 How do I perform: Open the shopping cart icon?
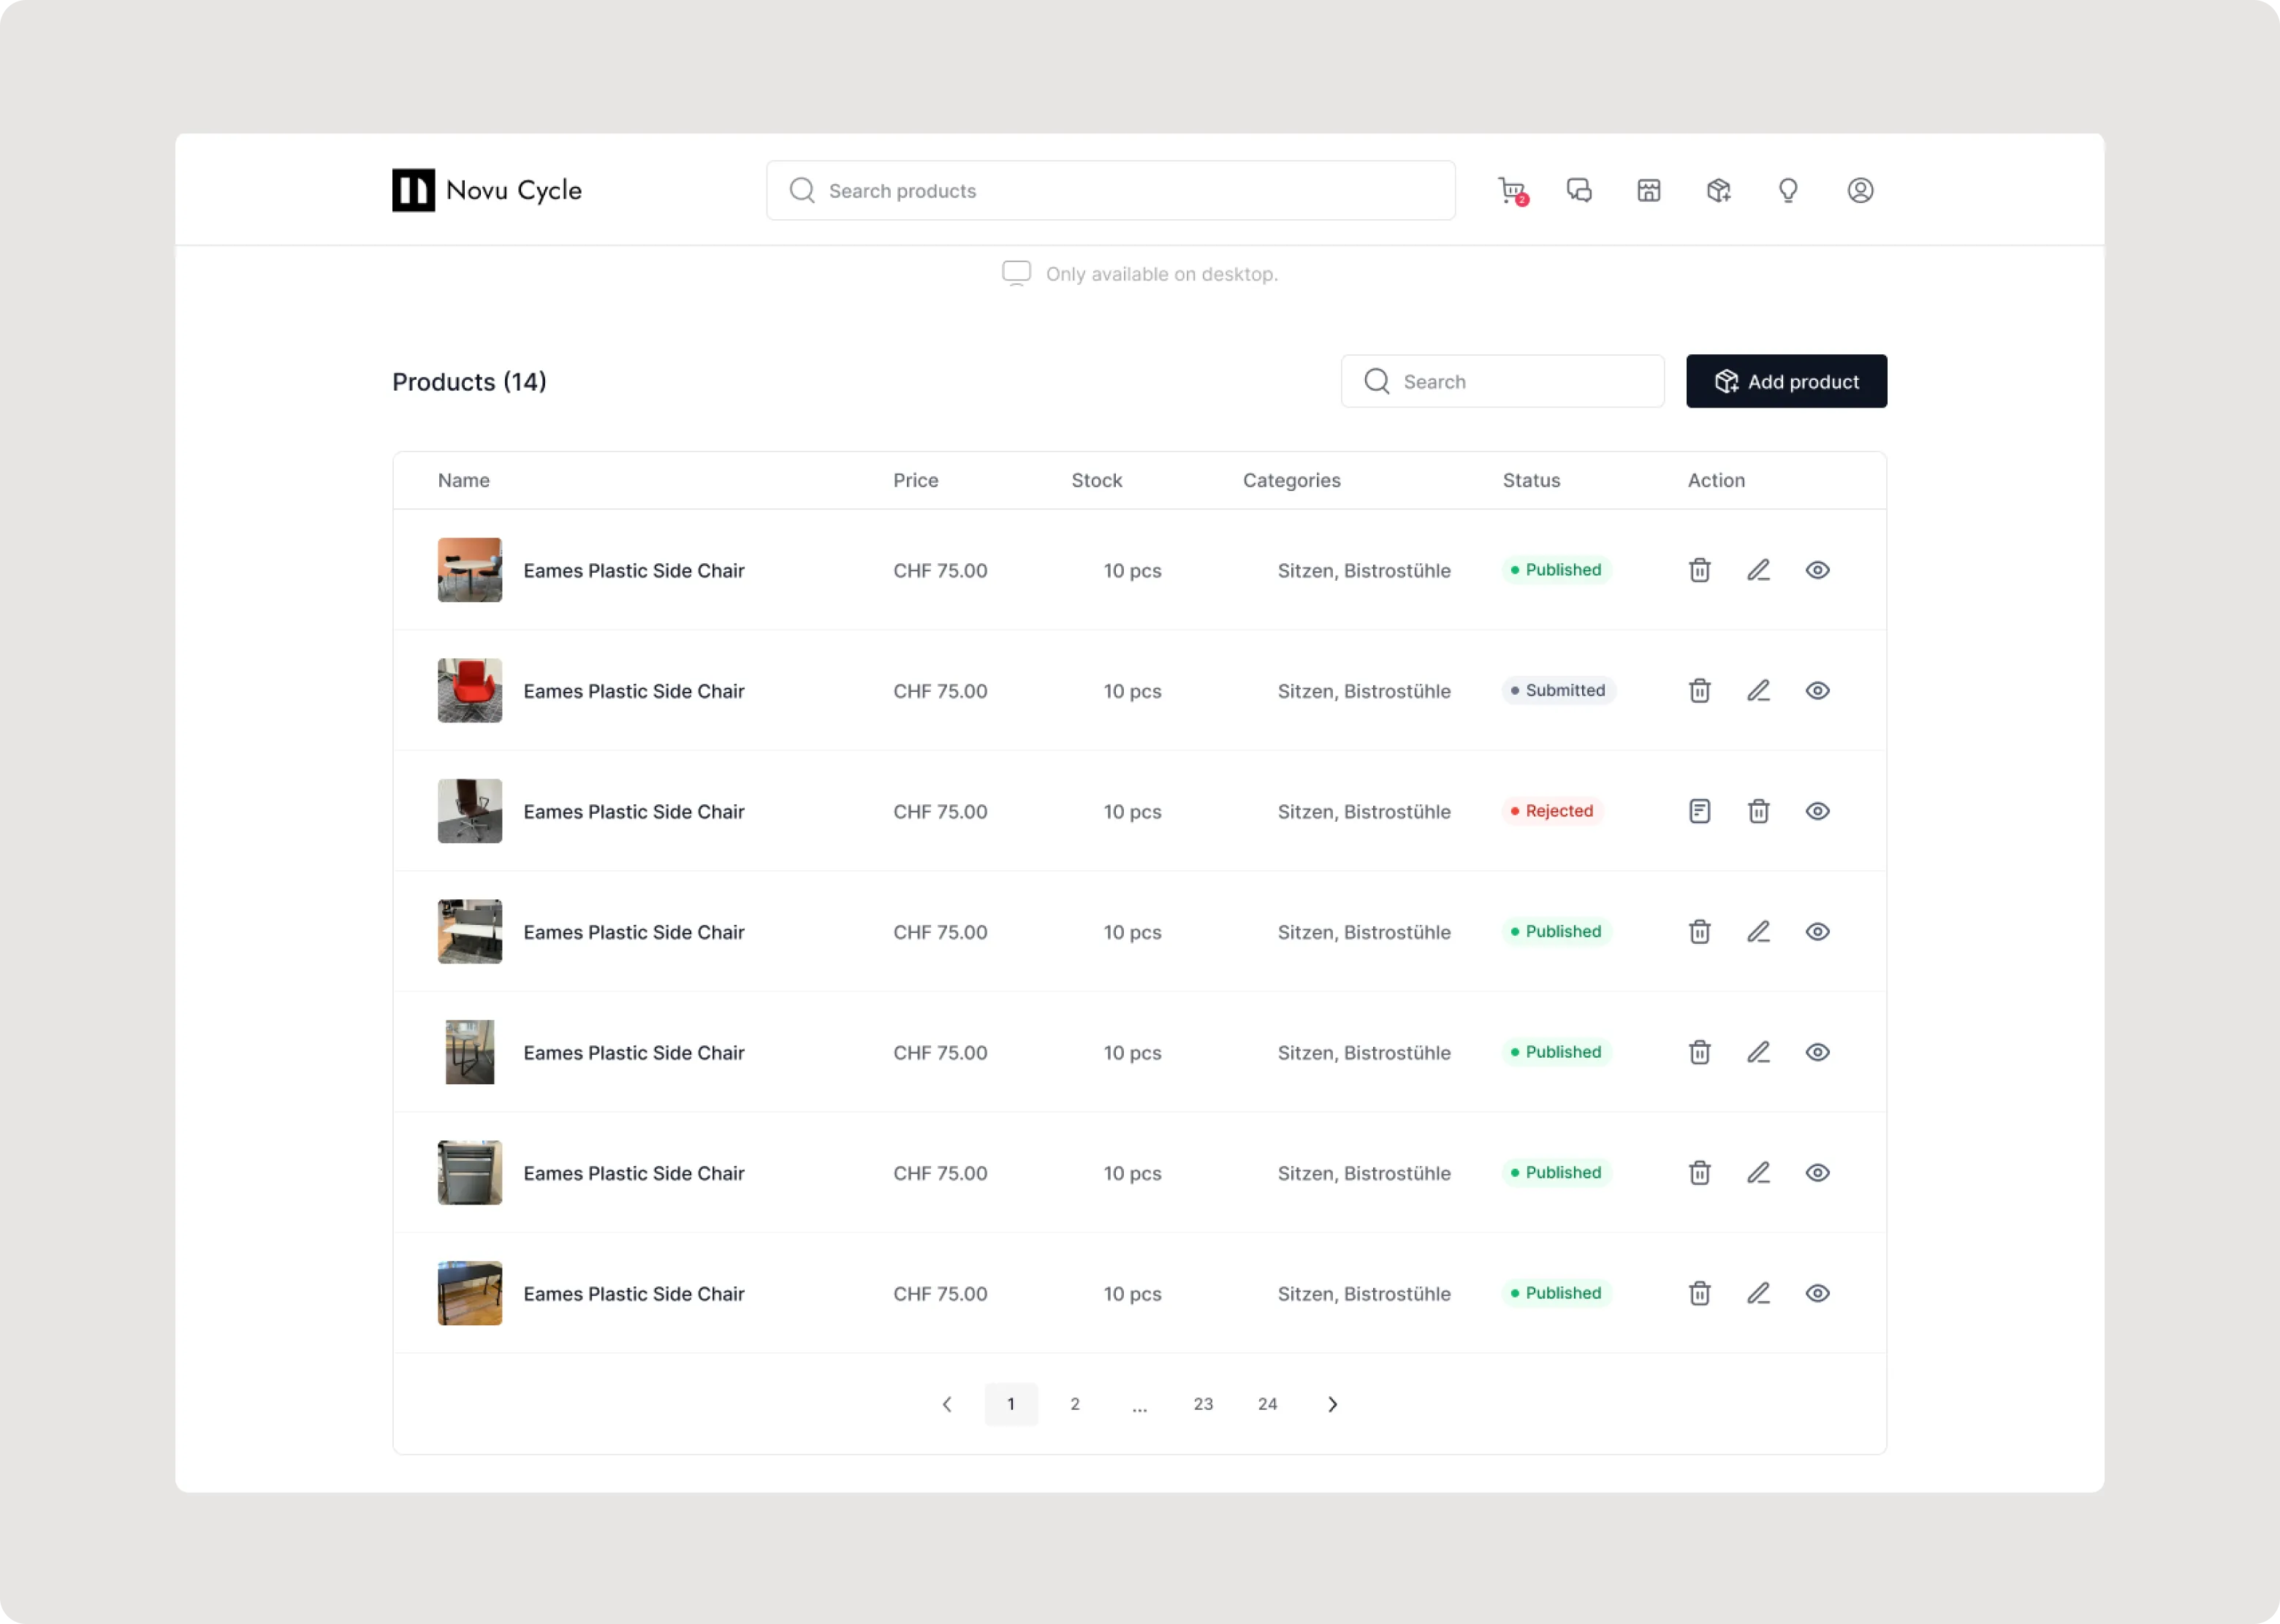point(1511,190)
